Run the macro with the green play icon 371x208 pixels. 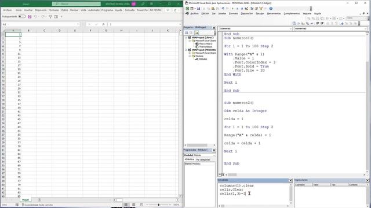pos(232,9)
